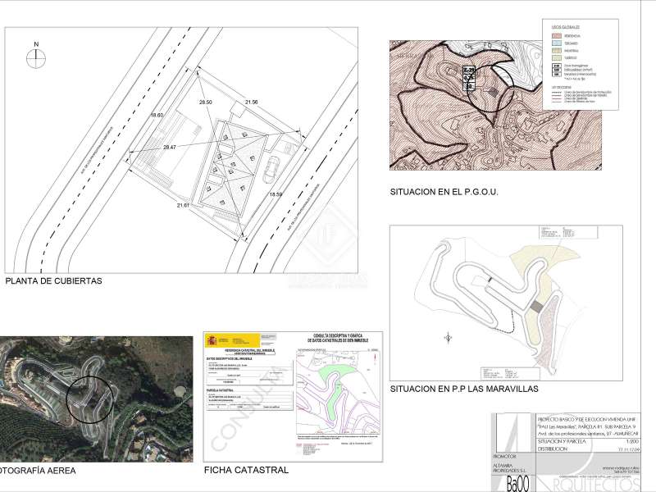Click the stacked zoning code boxes on P.G.O.U. map
Screen dimensions: 656x492
click(469, 78)
